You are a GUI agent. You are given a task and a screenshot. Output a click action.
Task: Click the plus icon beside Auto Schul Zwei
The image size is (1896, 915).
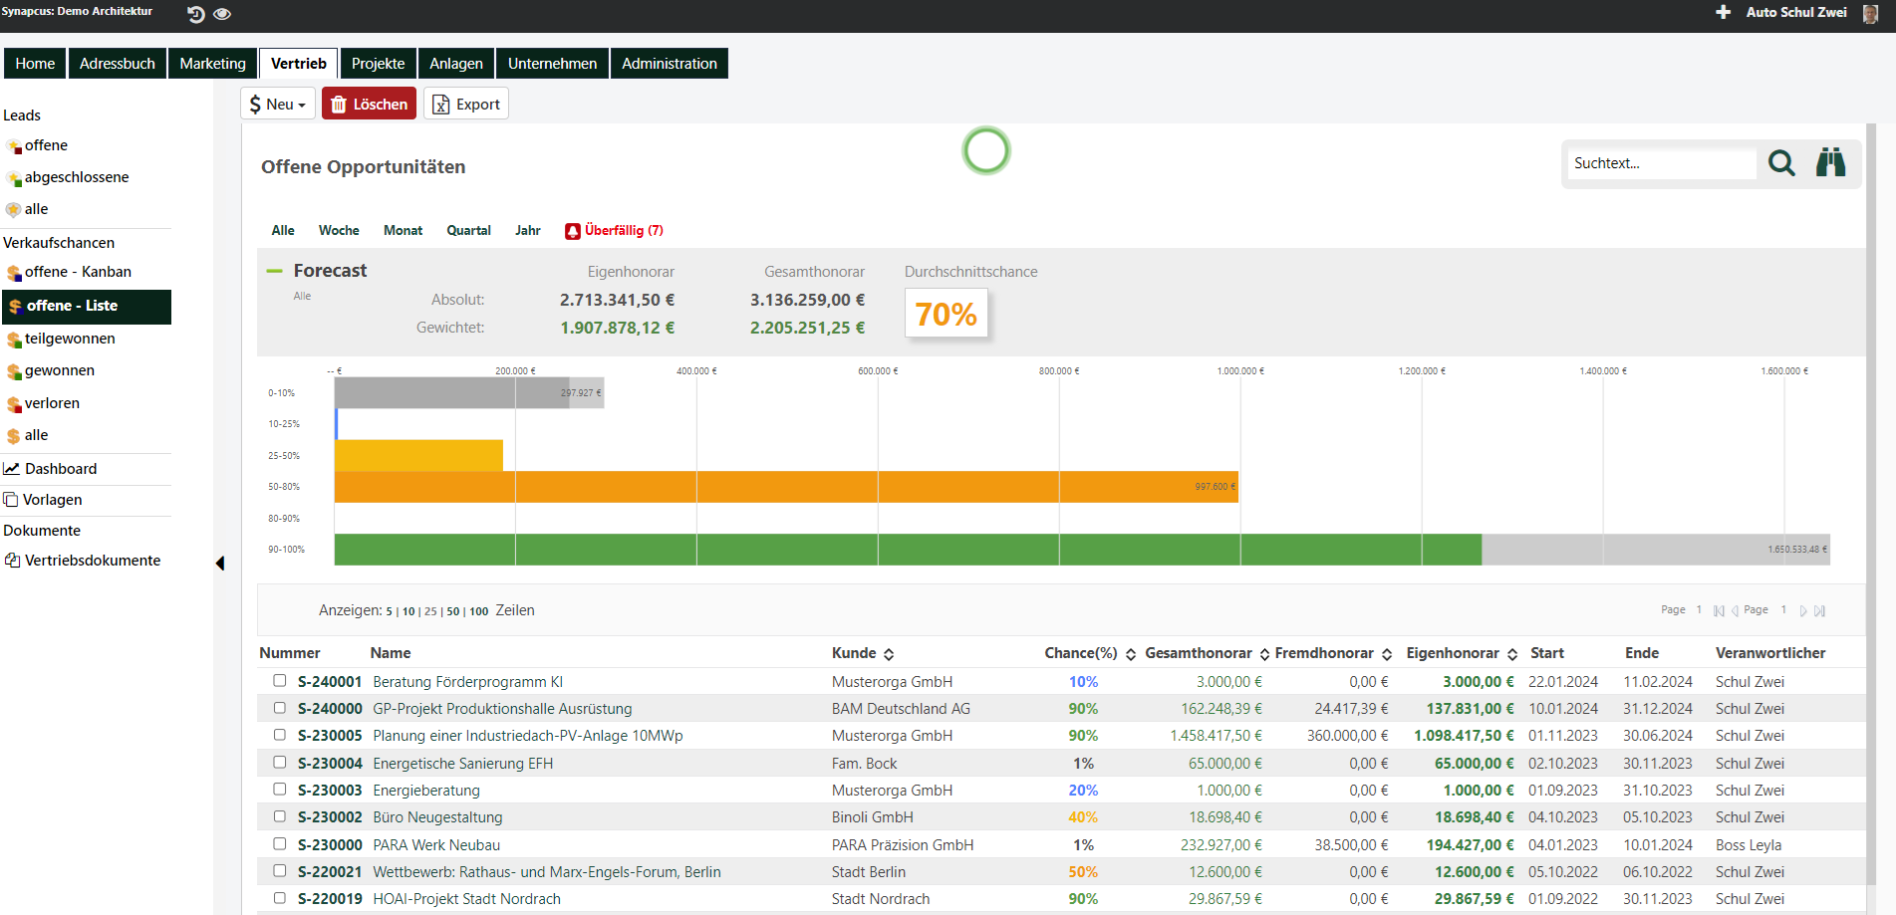pos(1723,12)
